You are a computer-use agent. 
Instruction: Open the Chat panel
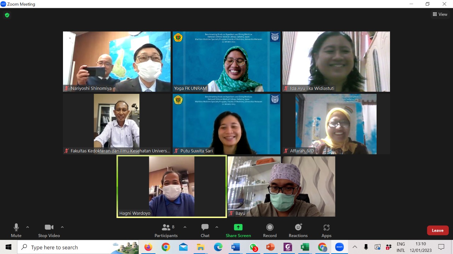[205, 231]
